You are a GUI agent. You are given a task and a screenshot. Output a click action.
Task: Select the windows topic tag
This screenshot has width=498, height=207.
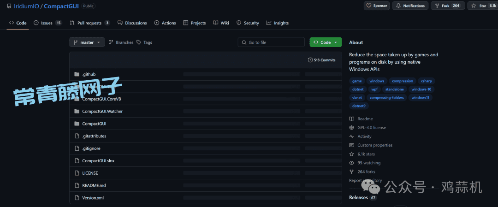[x=377, y=81]
